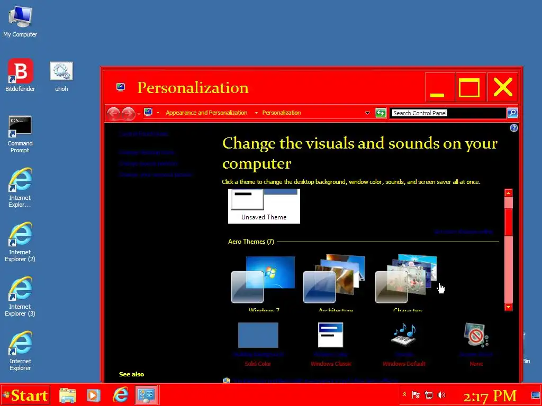Select the Internet Explorer (2) shortcut
The height and width of the screenshot is (406, 542).
[x=20, y=242]
